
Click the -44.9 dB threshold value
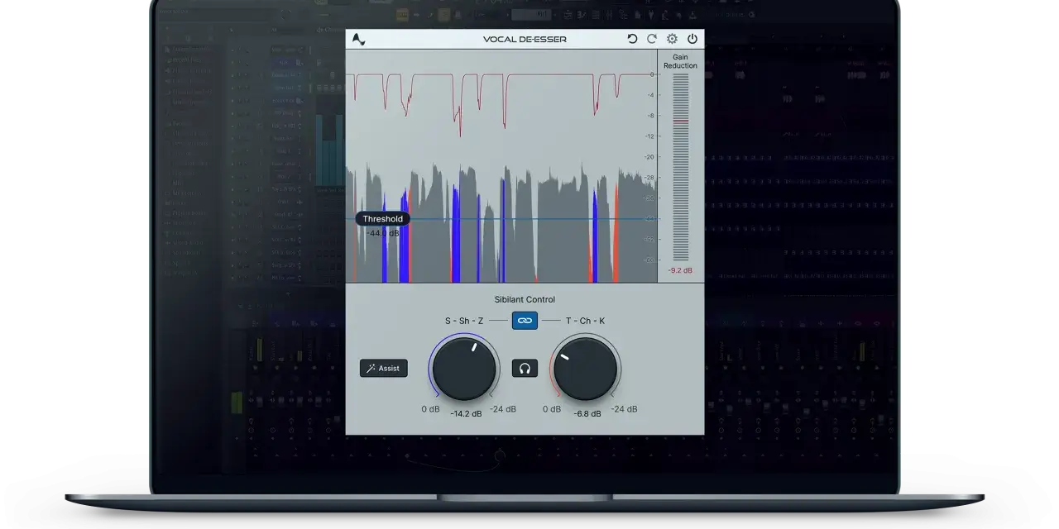[x=383, y=233]
